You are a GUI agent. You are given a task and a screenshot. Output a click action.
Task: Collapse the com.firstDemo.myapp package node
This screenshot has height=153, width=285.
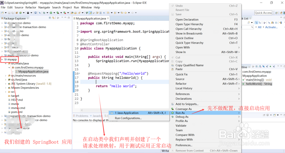click(9, 68)
